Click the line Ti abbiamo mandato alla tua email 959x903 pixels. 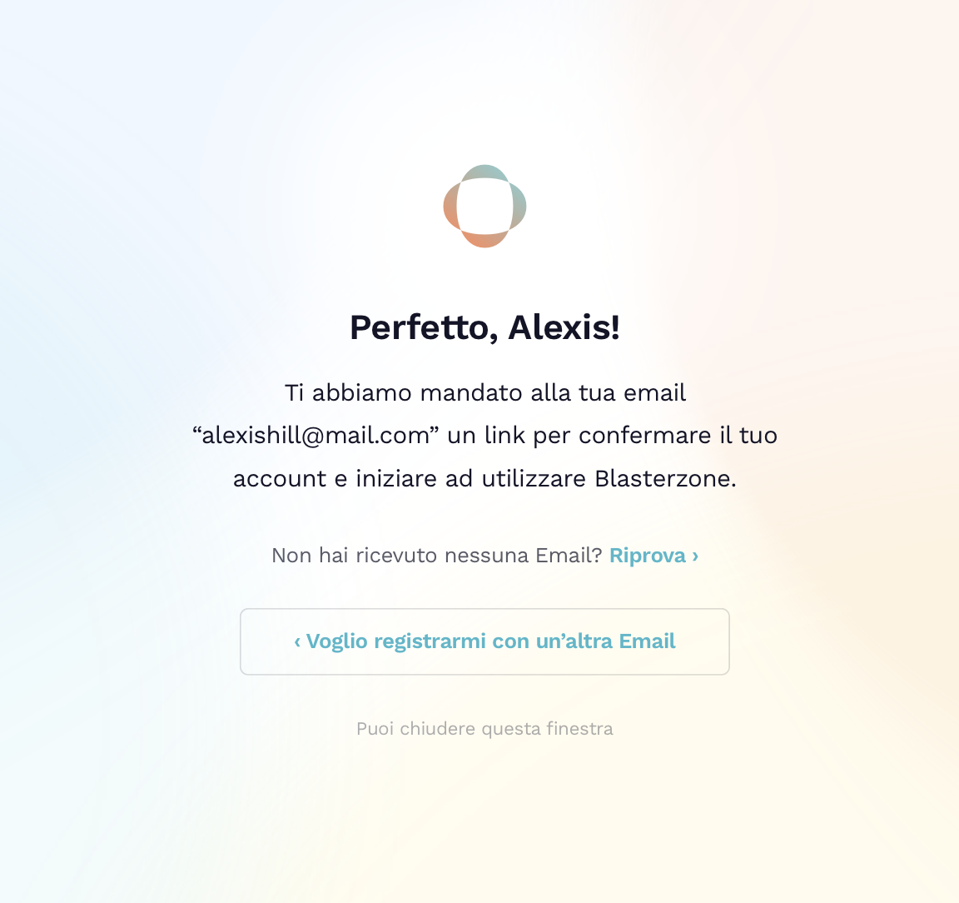click(x=484, y=392)
